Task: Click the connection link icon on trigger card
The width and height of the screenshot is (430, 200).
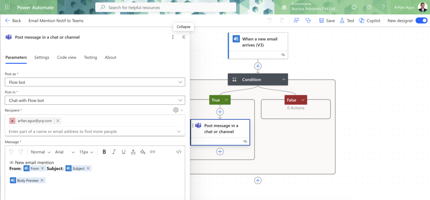Action: pyautogui.click(x=283, y=55)
